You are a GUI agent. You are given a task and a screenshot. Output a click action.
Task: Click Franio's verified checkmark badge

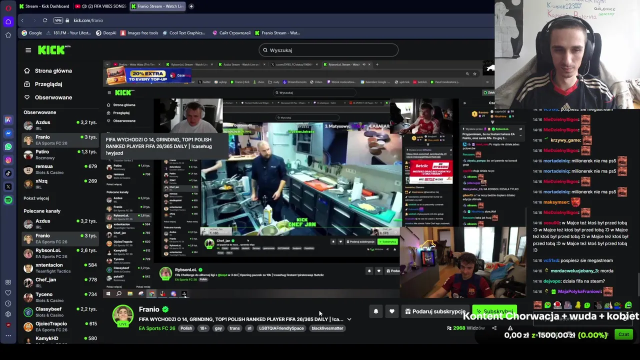(x=165, y=309)
